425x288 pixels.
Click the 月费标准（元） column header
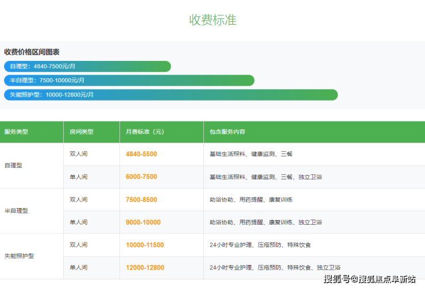point(145,132)
